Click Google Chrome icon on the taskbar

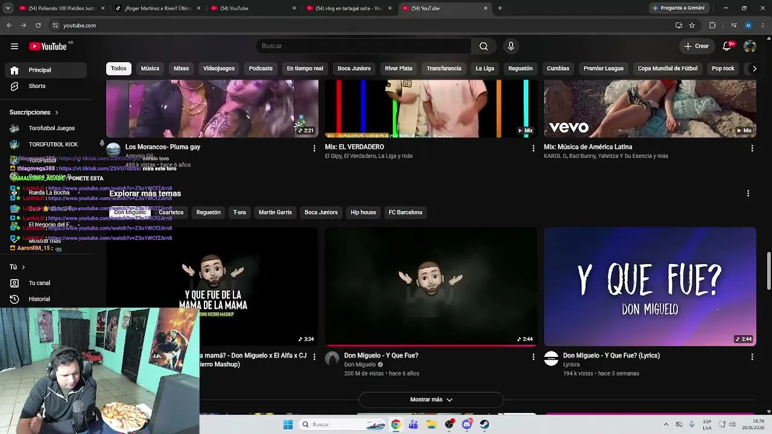coord(396,424)
